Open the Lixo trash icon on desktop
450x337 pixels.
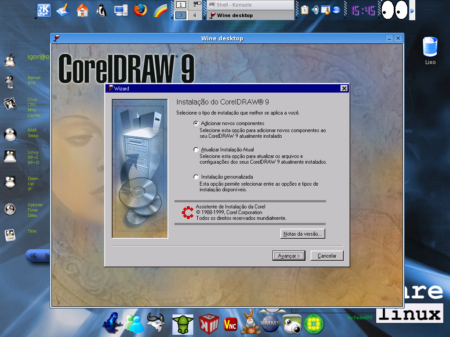pos(430,51)
